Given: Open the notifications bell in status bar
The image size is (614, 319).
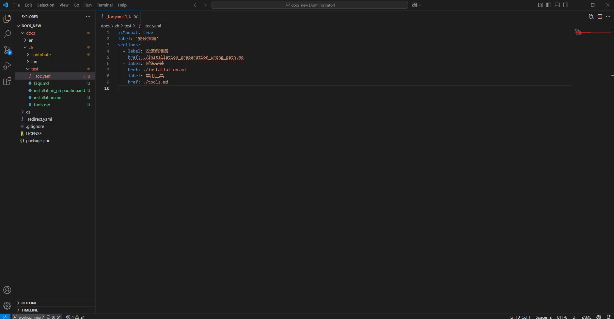Looking at the screenshot, I should coord(608,317).
